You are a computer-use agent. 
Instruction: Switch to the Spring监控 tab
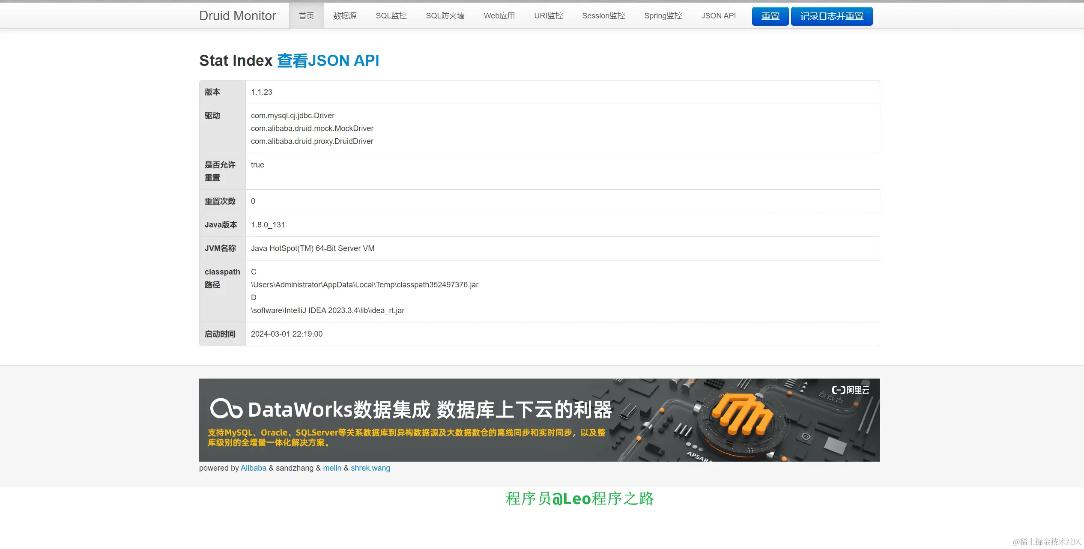[663, 16]
